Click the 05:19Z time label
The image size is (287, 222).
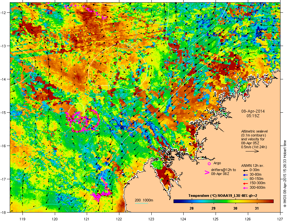253,116
